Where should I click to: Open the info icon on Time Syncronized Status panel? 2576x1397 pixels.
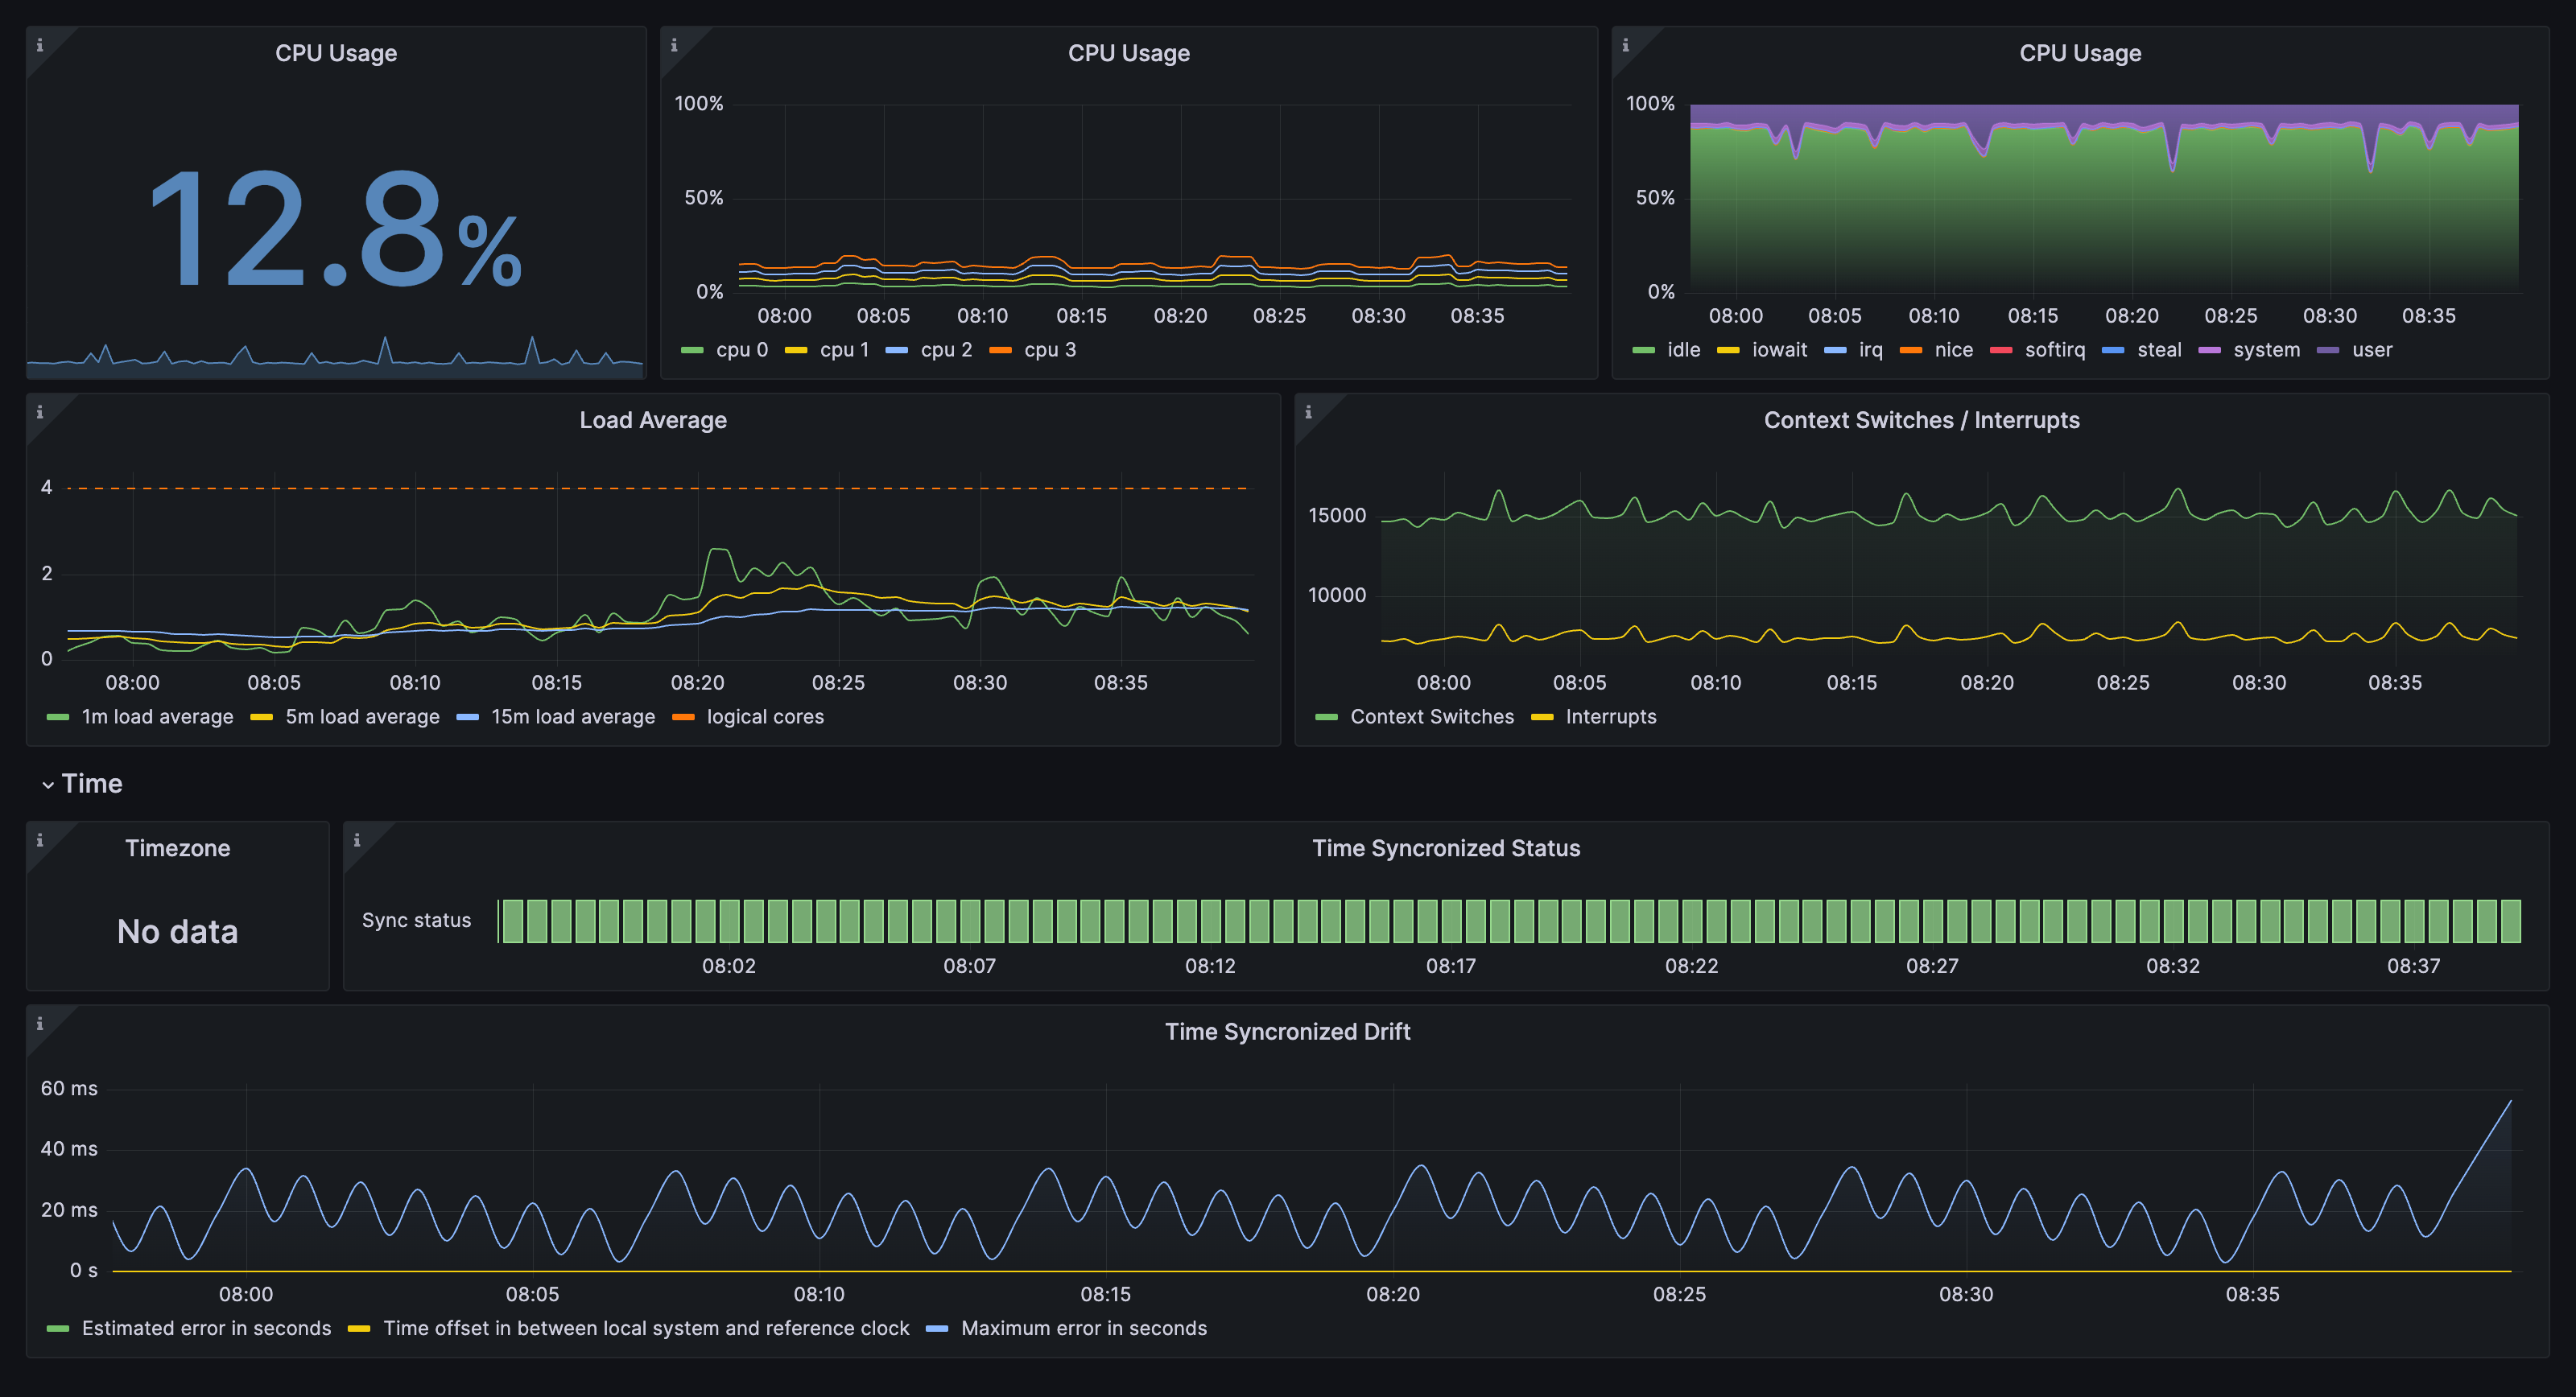(x=358, y=843)
